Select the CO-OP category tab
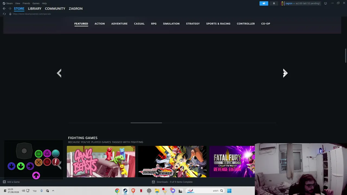 pyautogui.click(x=266, y=24)
